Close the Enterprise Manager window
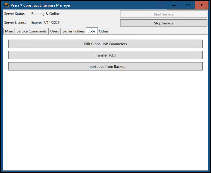This screenshot has height=173, width=211. pyautogui.click(x=201, y=5)
